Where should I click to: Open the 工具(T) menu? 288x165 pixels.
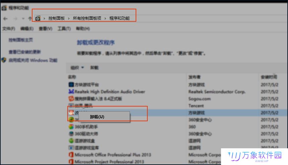point(64,29)
